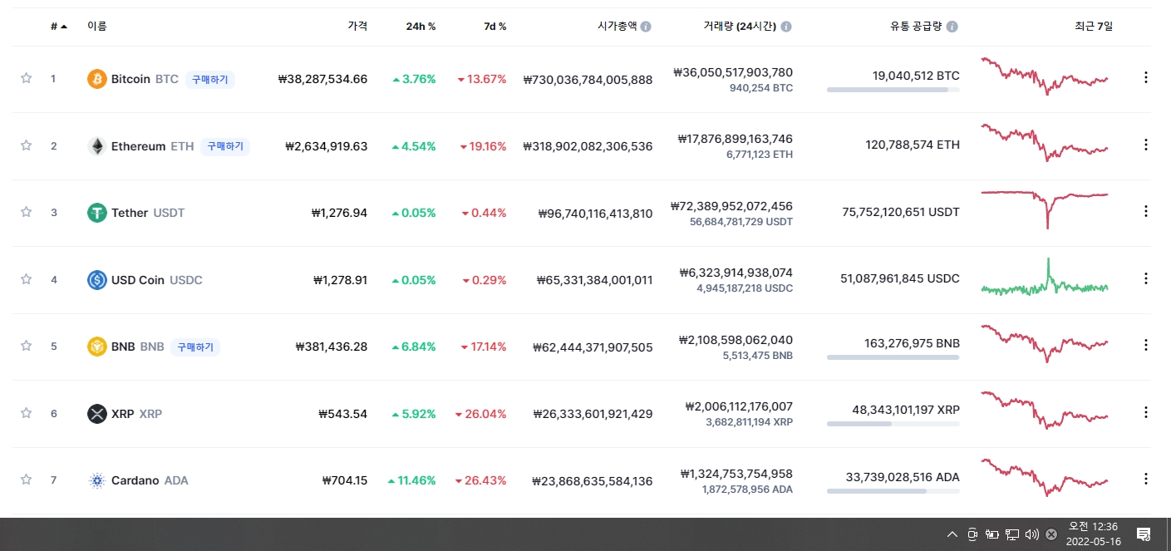The height and width of the screenshot is (551, 1171).
Task: Click the Bitcoin coin logo
Action: [x=97, y=79]
